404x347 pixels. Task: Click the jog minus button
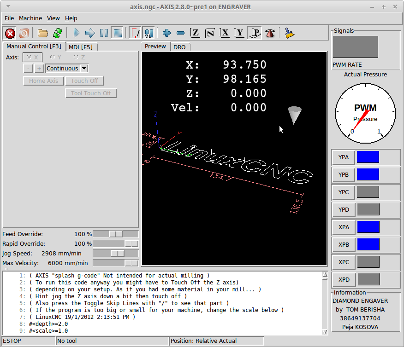[28, 69]
